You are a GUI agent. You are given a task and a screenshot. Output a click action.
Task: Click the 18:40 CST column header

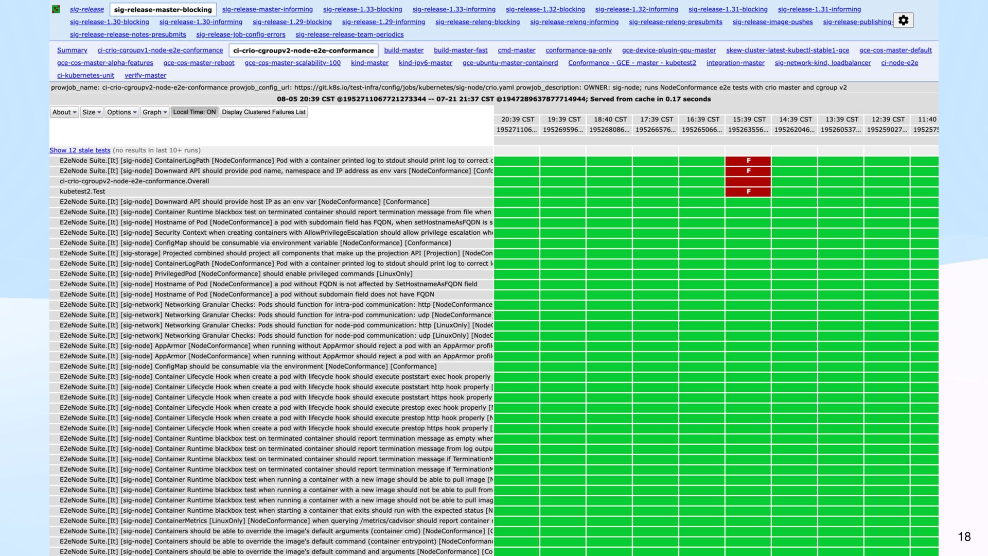[610, 119]
